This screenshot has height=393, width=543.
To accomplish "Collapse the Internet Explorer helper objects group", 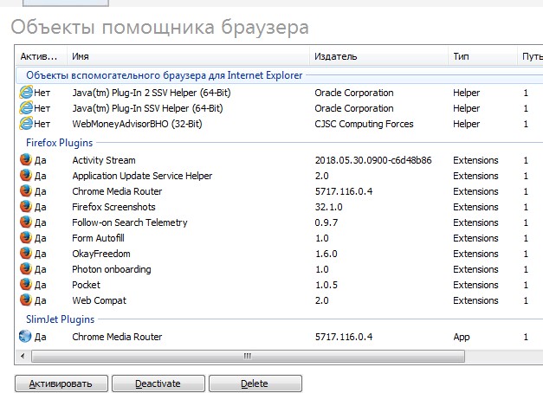I will click(165, 75).
